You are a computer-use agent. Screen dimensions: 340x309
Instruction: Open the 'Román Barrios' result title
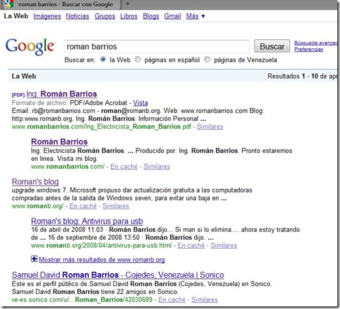(59, 142)
